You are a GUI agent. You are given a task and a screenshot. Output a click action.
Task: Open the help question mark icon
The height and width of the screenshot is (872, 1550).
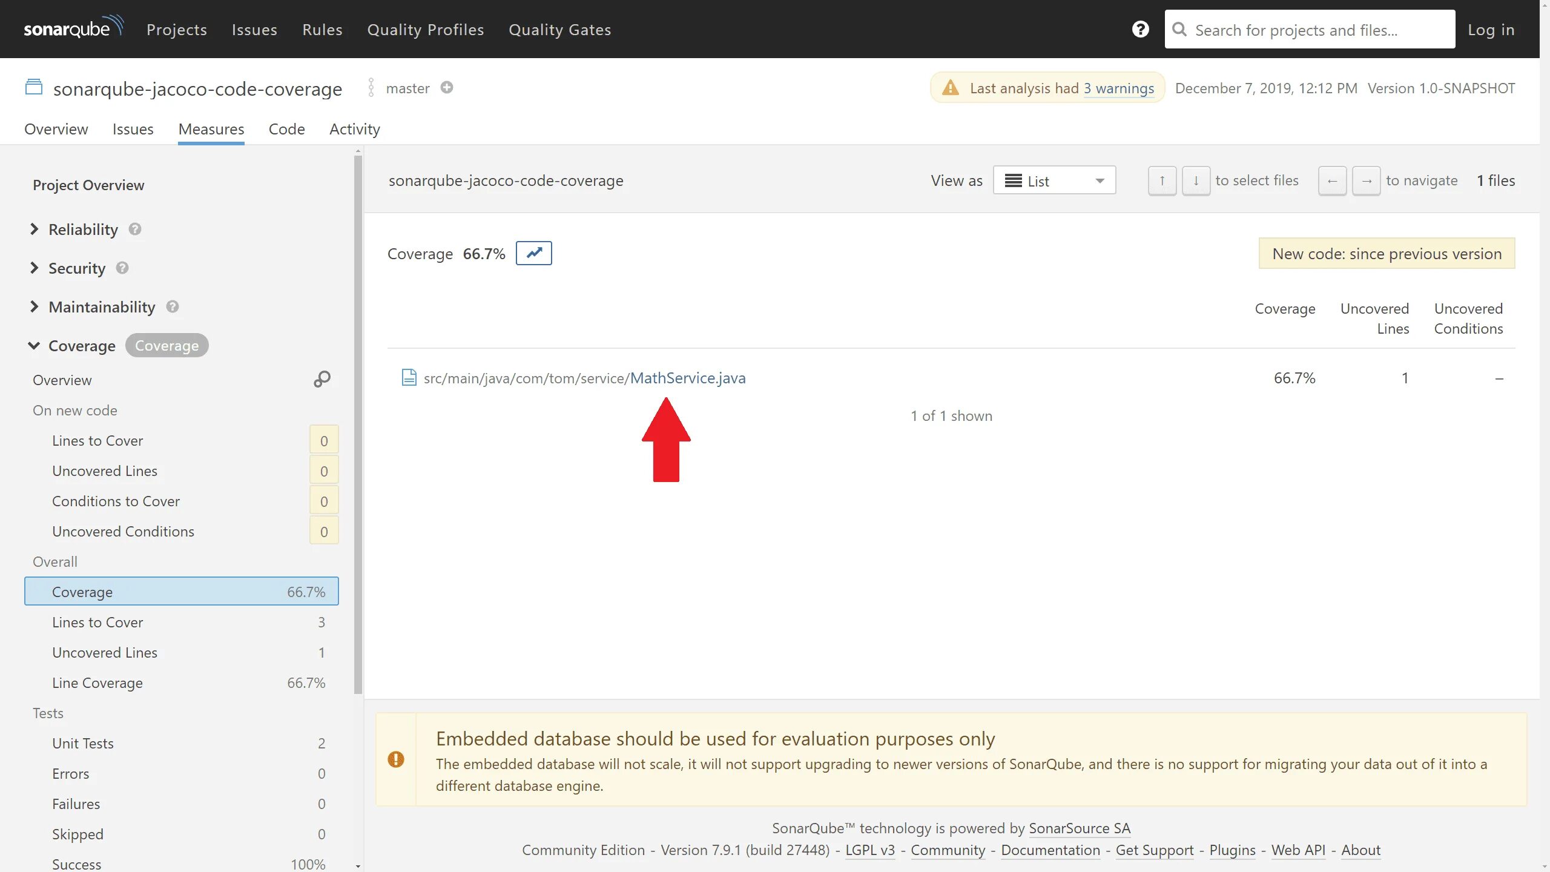click(1140, 29)
